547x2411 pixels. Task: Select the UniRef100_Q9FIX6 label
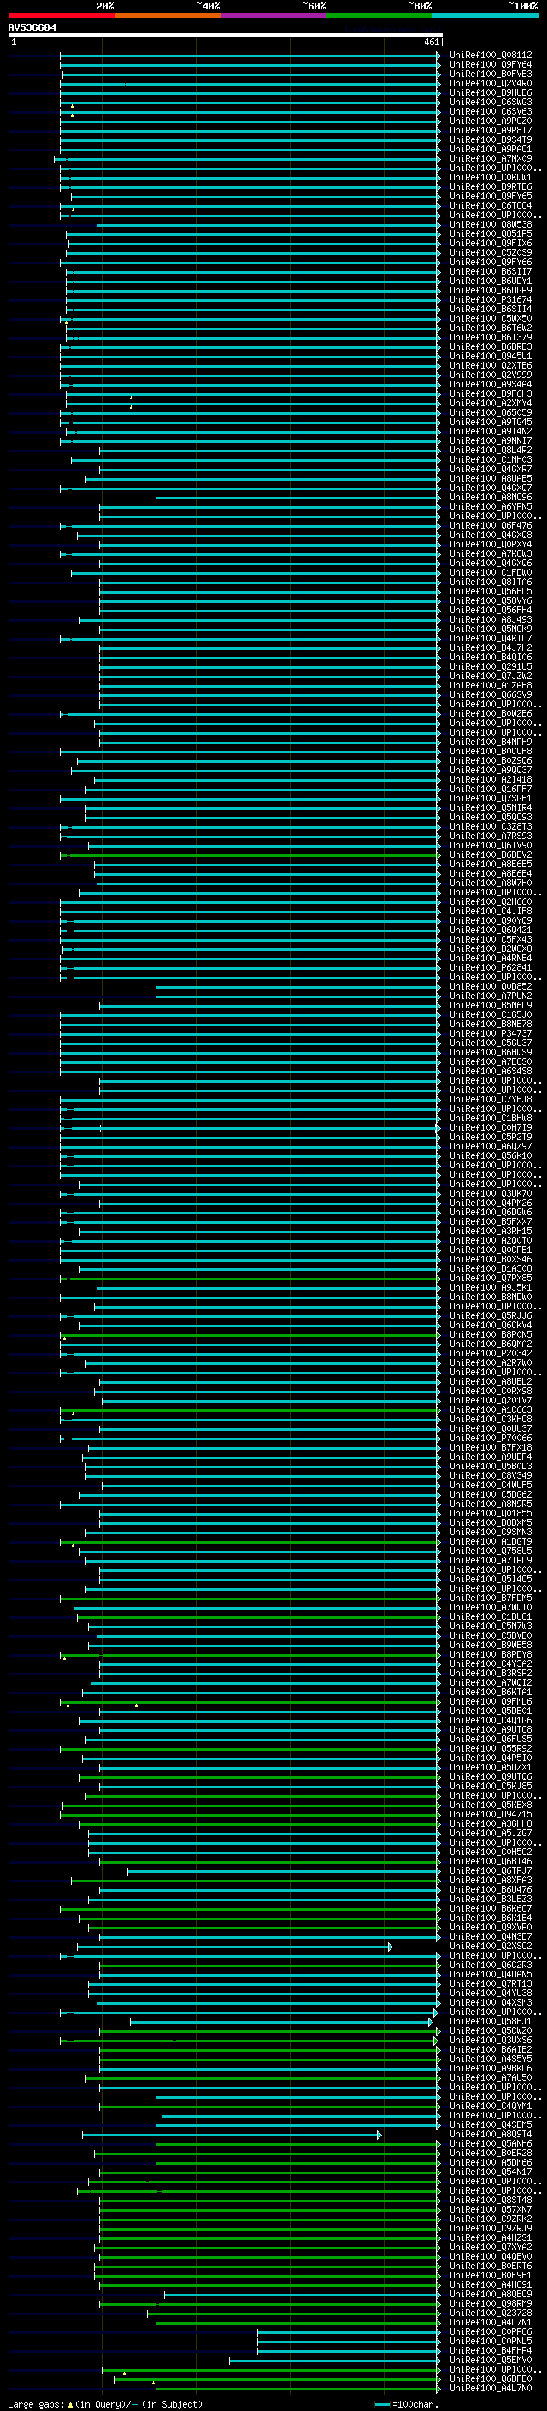[x=491, y=244]
